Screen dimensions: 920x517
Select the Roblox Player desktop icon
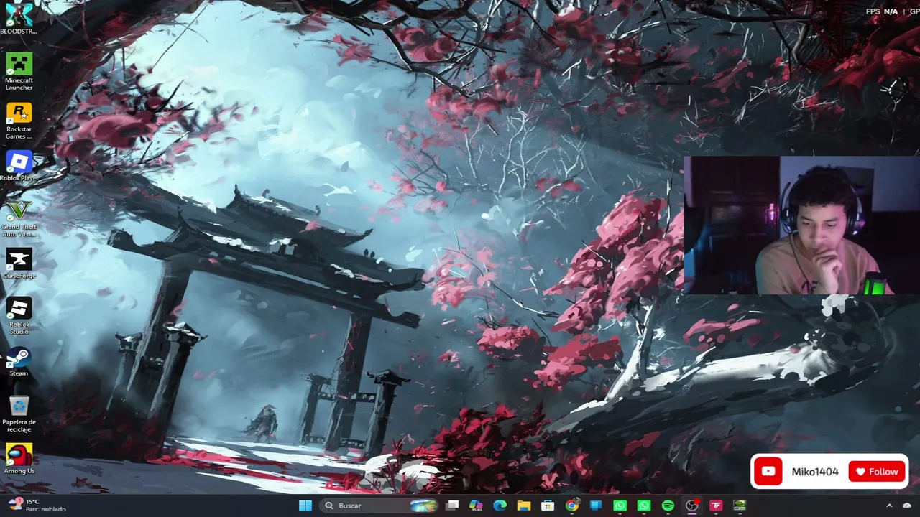point(19,167)
